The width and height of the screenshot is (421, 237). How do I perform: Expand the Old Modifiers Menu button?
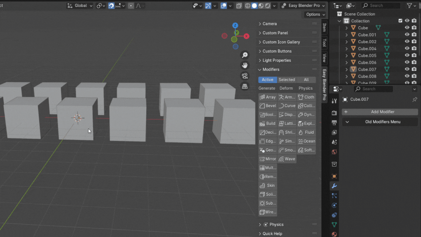tap(380, 122)
